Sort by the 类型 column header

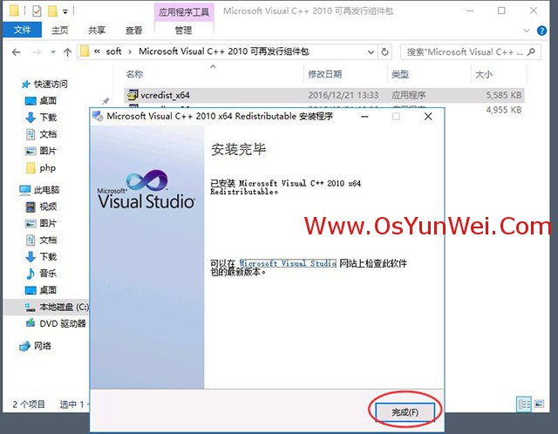(400, 74)
